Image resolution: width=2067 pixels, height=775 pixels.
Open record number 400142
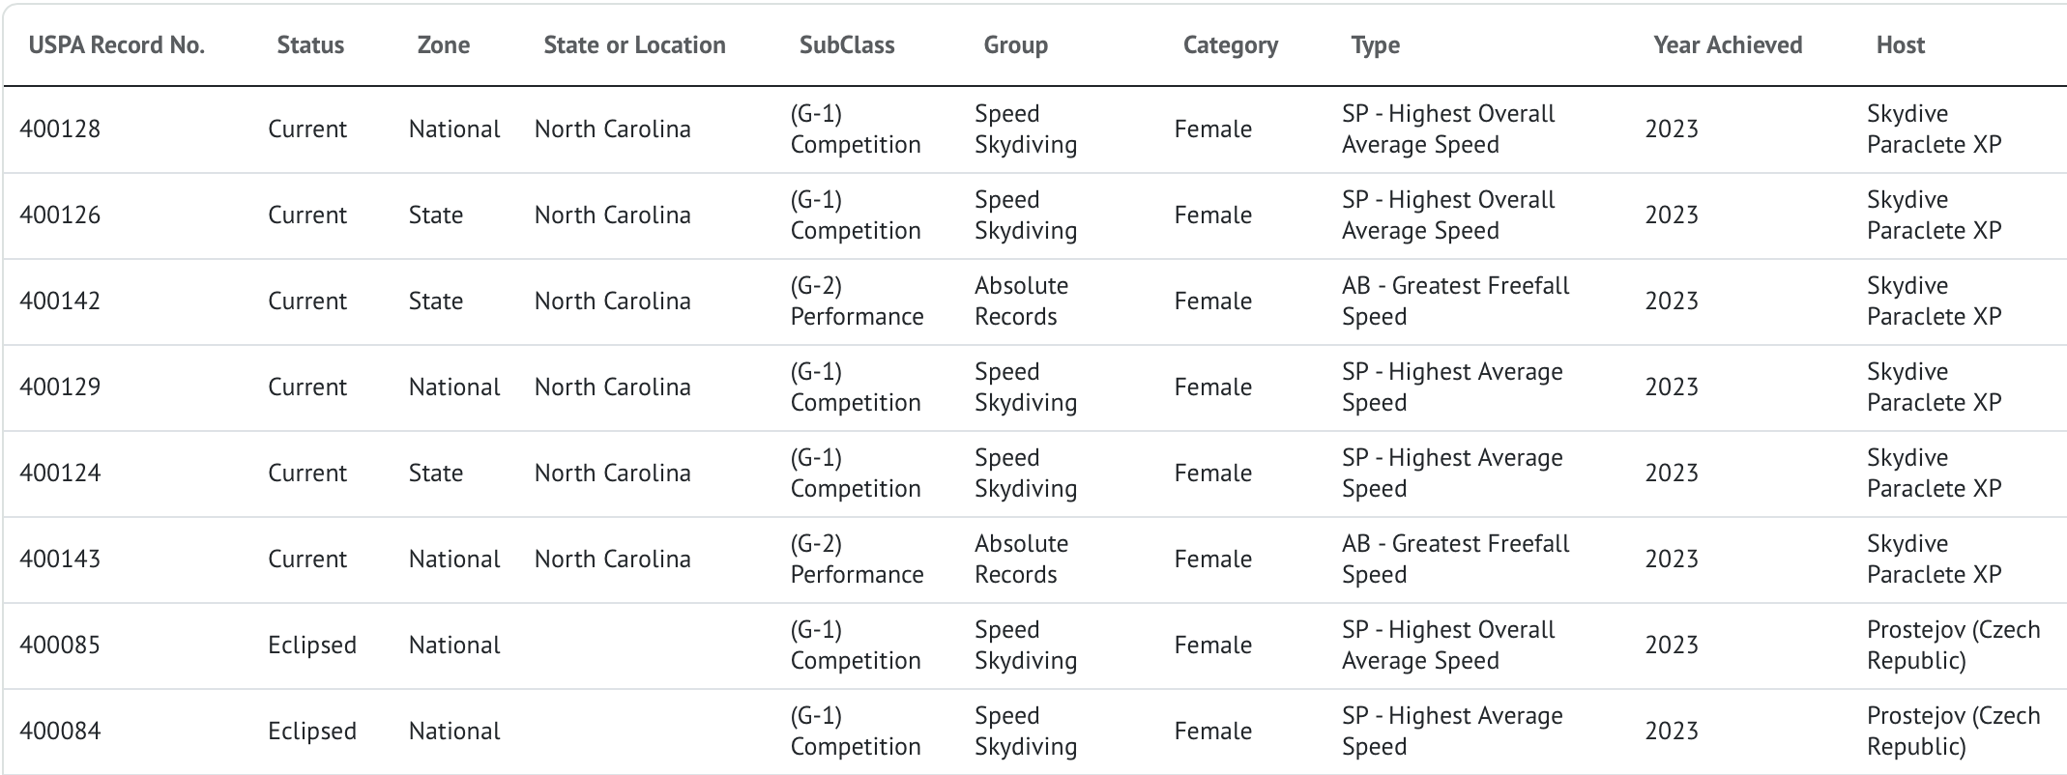[60, 301]
